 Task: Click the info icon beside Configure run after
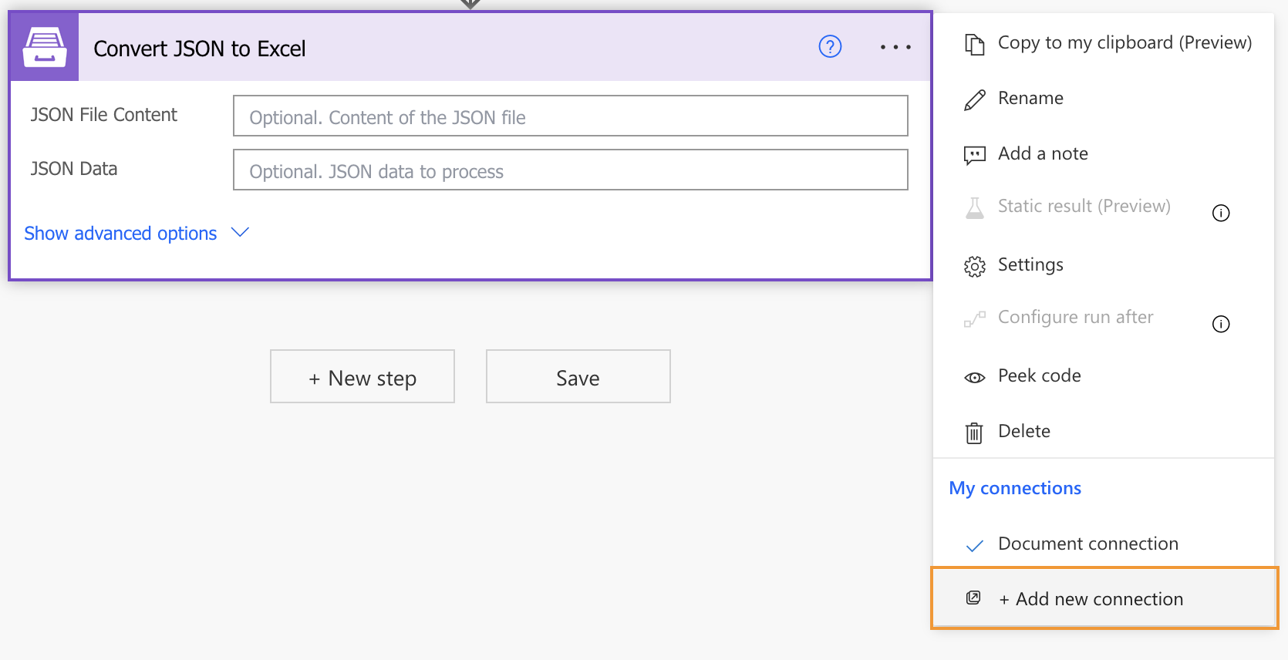1221,324
